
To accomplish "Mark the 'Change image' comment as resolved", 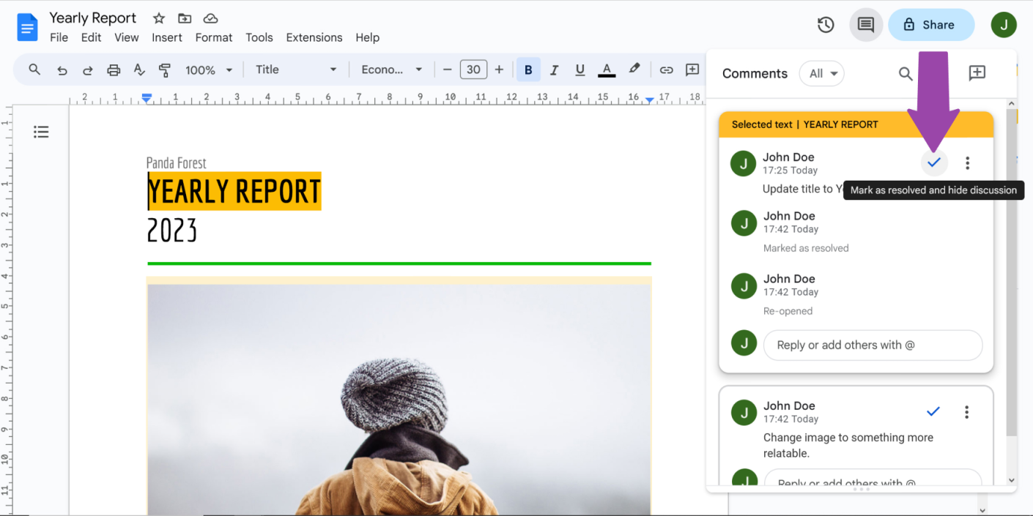I will point(933,412).
